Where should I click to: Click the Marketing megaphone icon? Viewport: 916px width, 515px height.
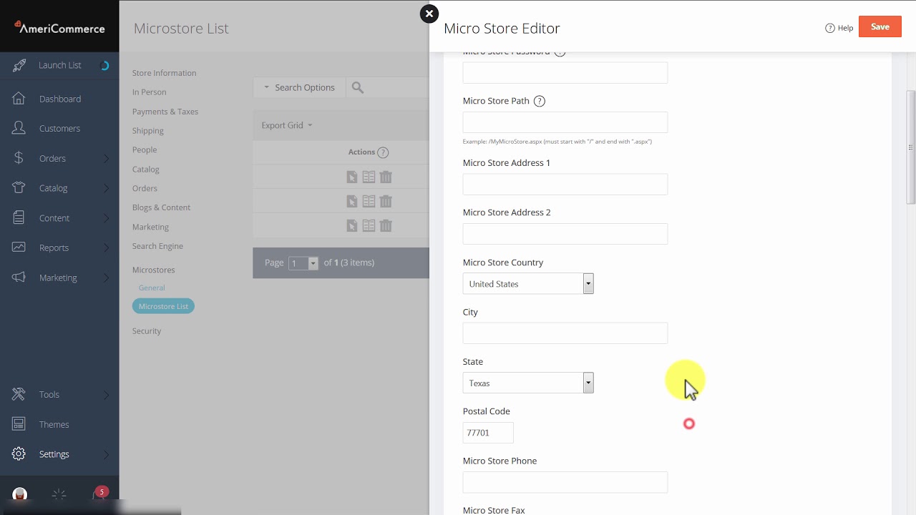[x=19, y=278]
